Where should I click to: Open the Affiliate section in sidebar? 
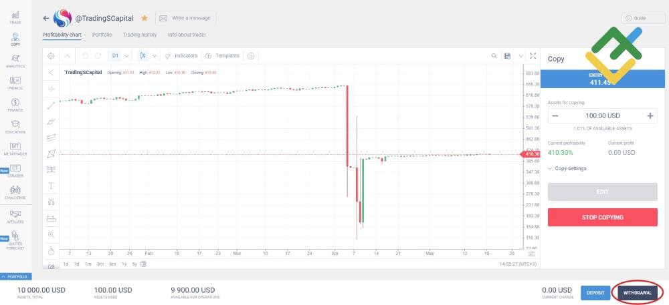coord(15,216)
